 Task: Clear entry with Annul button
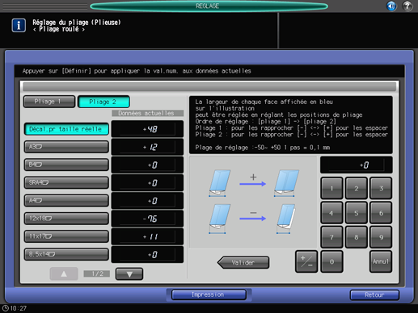(381, 261)
